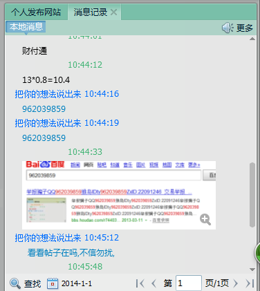This screenshot has width=260, height=291.
Task: Click the date 2014-1-1
Action: (x=77, y=283)
